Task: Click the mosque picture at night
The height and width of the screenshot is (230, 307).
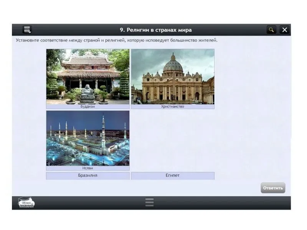Action: [x=88, y=138]
